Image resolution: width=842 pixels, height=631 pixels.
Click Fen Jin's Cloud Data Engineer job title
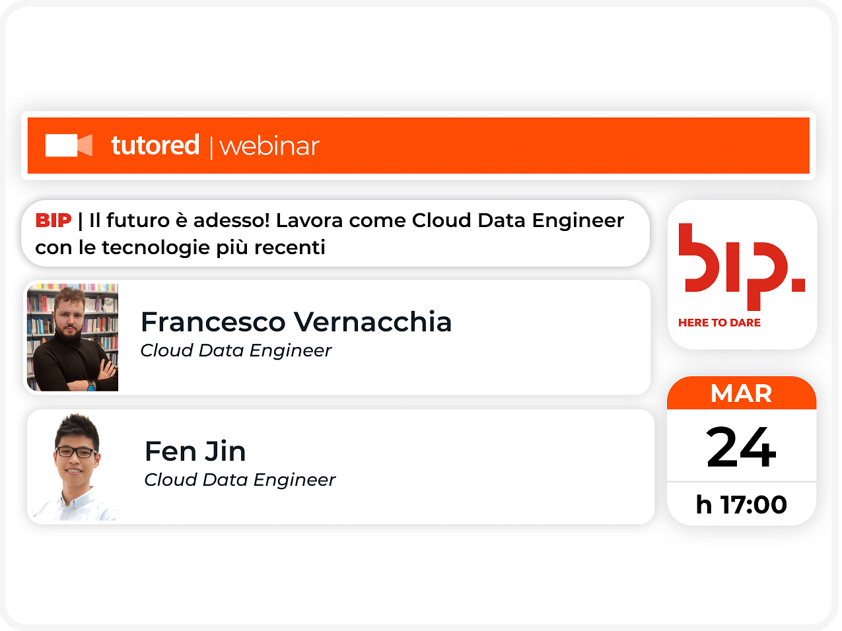(x=240, y=480)
